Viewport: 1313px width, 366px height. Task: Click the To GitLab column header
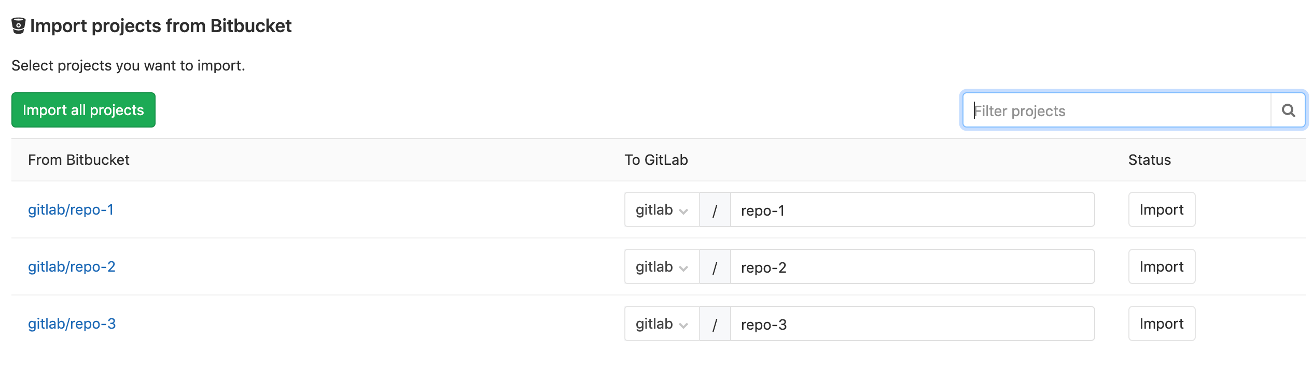(x=656, y=160)
